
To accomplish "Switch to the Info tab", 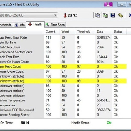I will pyautogui.click(x=20, y=25).
